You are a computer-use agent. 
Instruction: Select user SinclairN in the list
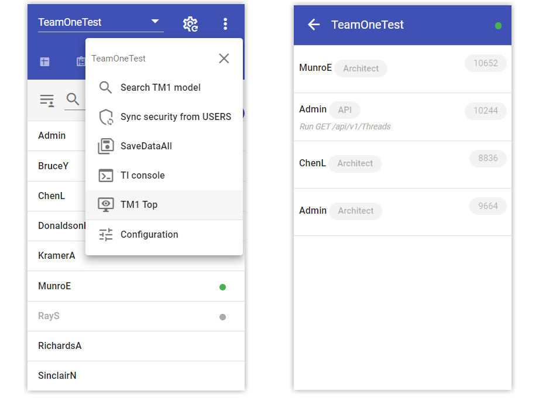tap(136, 375)
